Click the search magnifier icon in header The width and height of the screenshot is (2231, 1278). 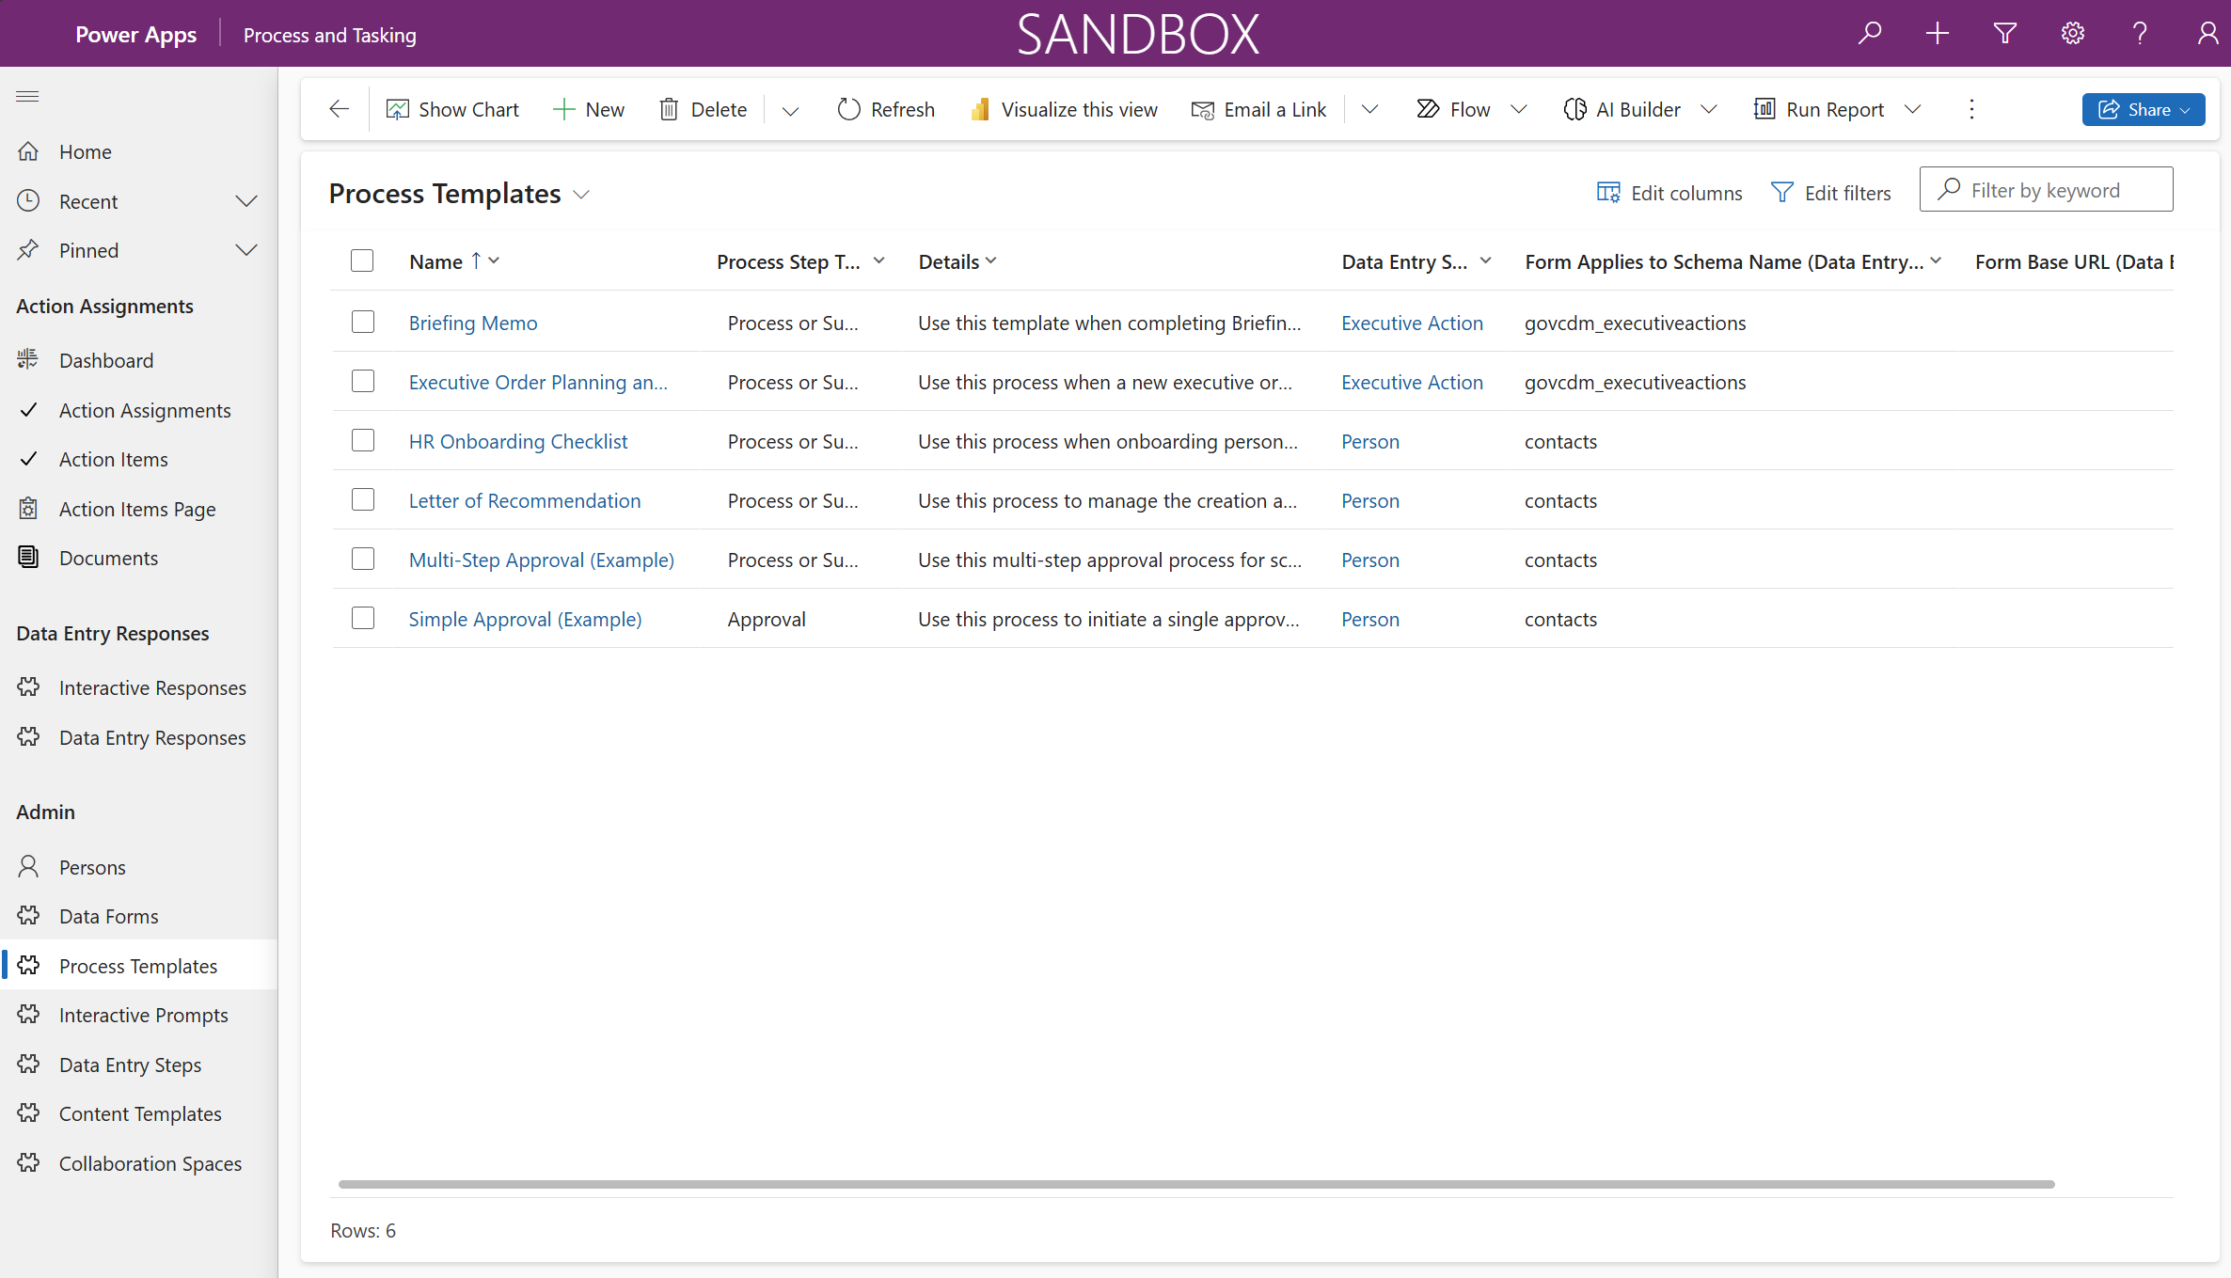point(1870,34)
